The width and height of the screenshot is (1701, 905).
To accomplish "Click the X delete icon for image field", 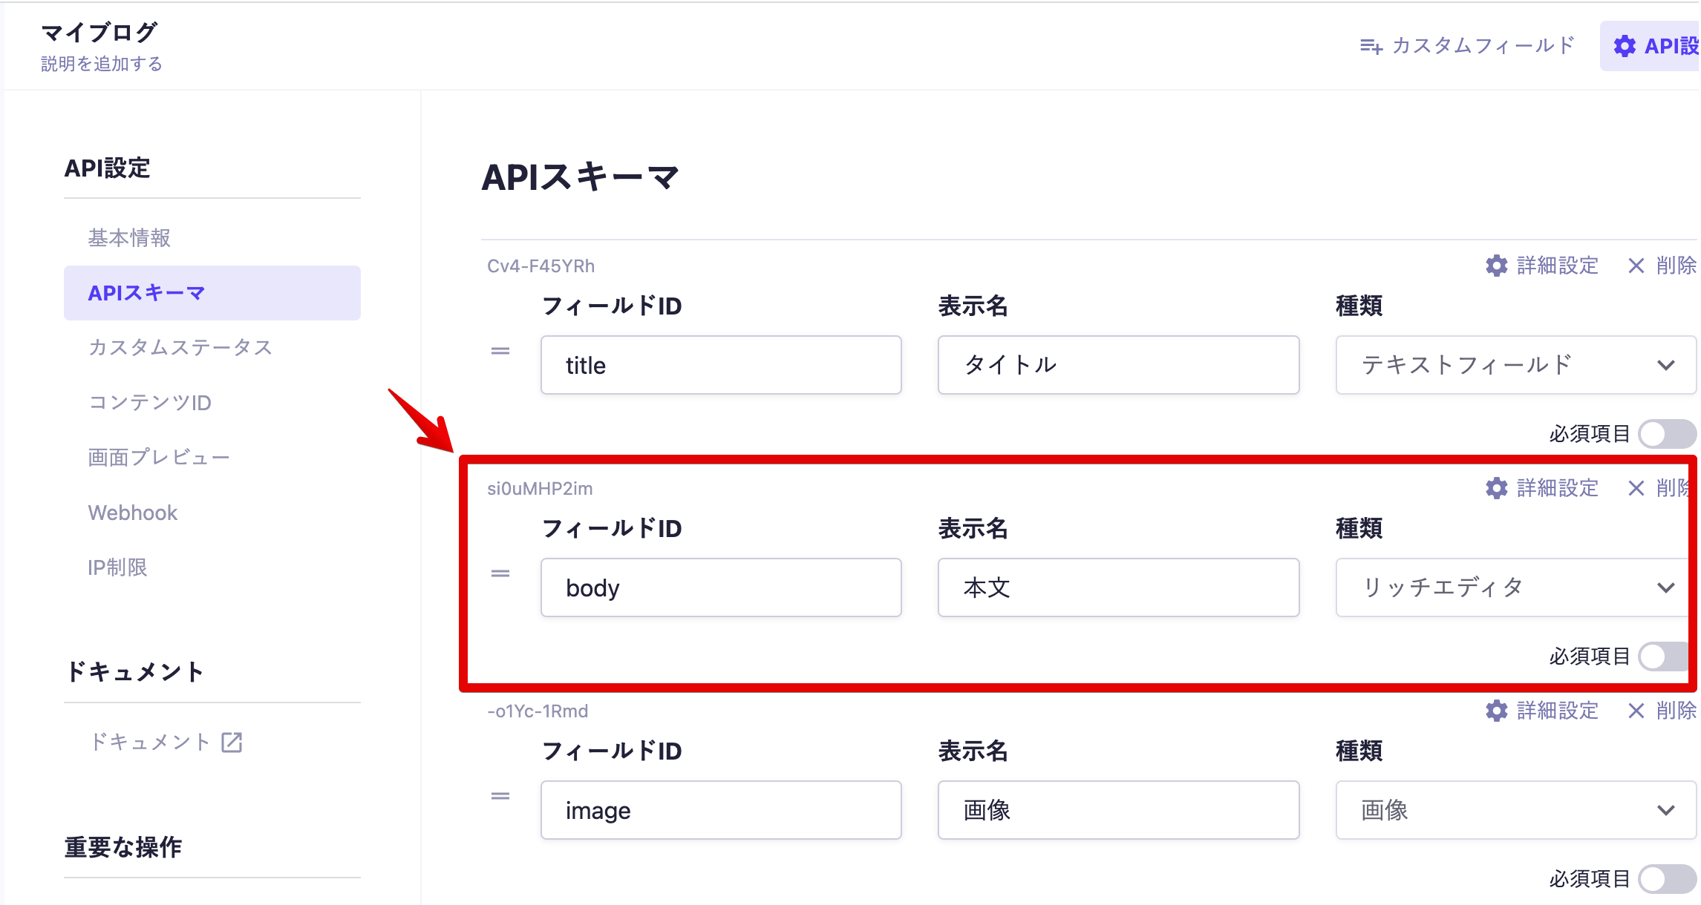I will pos(1636,711).
